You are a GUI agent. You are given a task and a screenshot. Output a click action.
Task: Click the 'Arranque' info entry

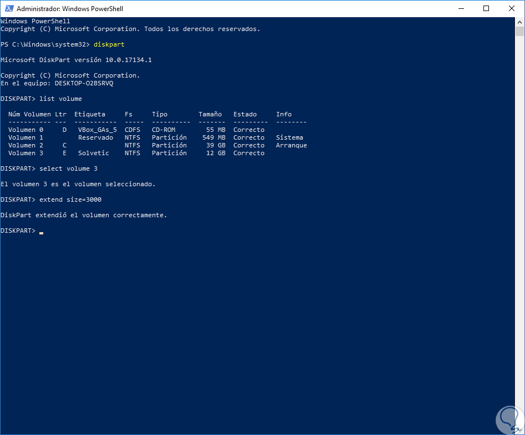click(x=292, y=145)
